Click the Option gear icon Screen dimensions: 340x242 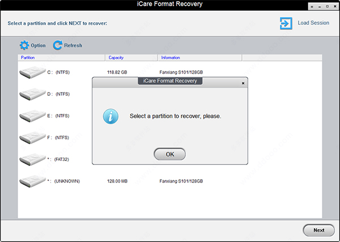[x=24, y=45]
